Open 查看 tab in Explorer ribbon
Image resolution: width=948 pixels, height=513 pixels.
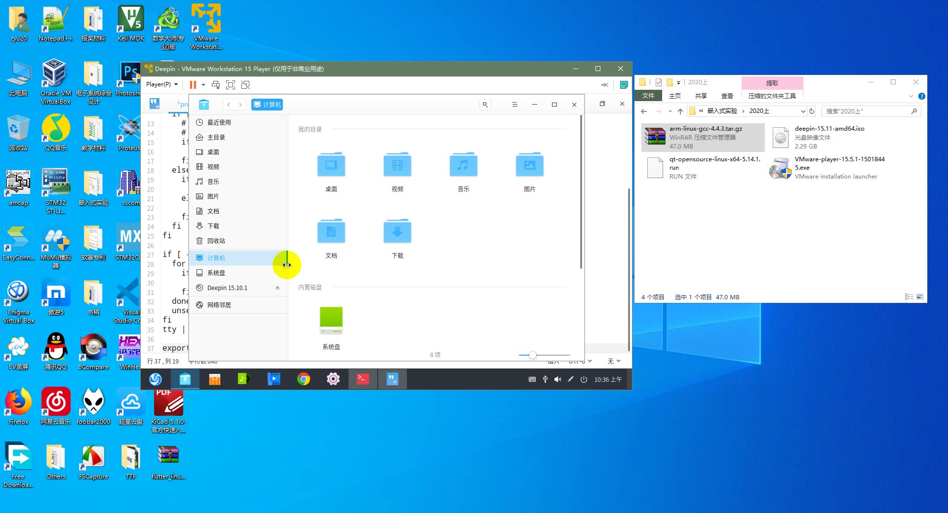(727, 96)
